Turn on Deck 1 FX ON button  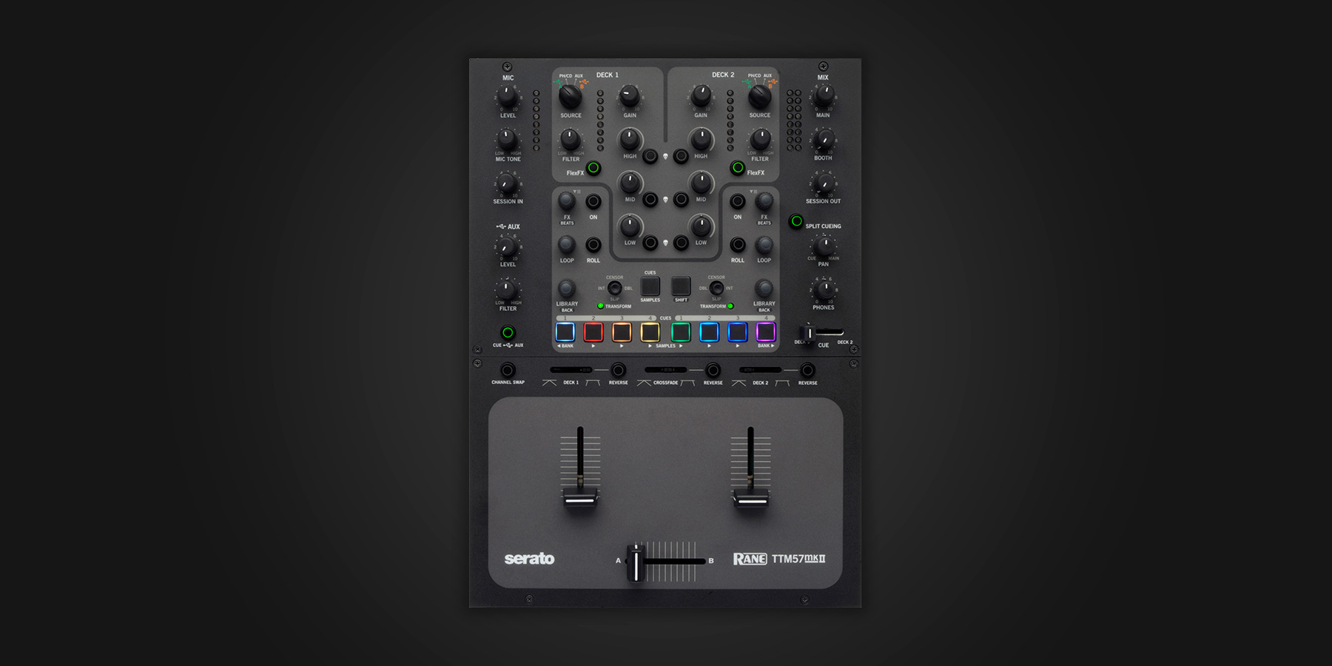593,201
